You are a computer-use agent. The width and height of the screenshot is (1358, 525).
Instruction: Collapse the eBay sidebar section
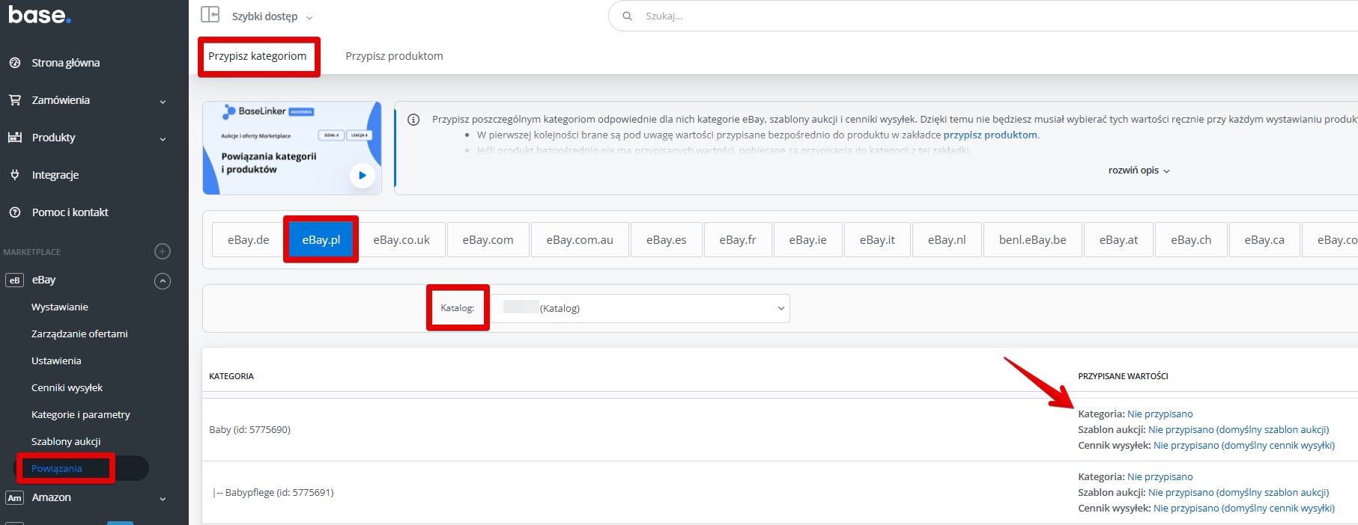(163, 281)
